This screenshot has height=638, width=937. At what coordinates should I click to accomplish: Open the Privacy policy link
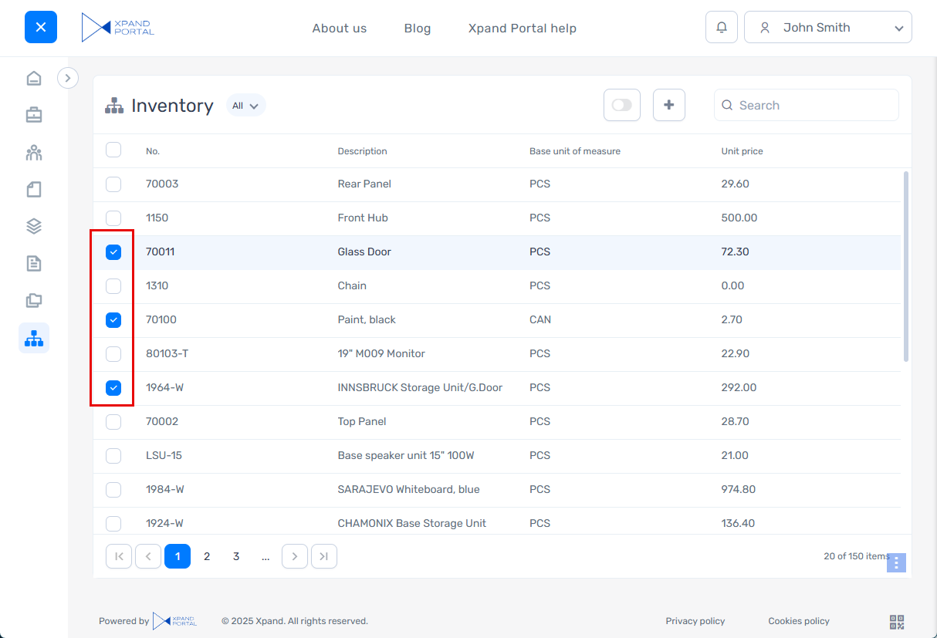pyautogui.click(x=695, y=621)
